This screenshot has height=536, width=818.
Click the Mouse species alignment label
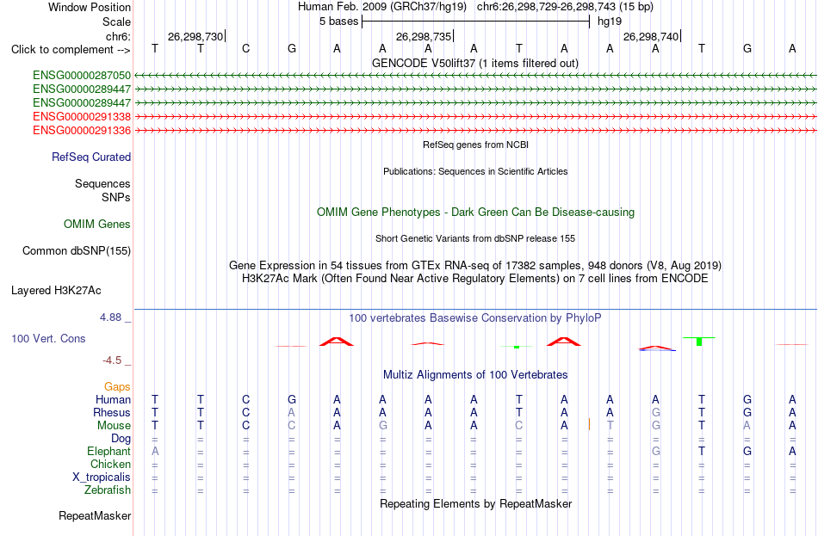tap(114, 426)
